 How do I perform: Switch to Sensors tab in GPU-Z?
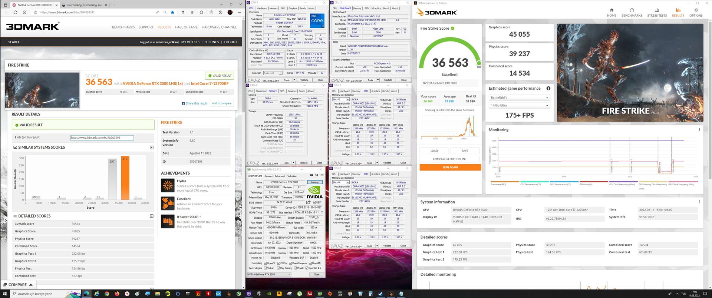[268, 176]
